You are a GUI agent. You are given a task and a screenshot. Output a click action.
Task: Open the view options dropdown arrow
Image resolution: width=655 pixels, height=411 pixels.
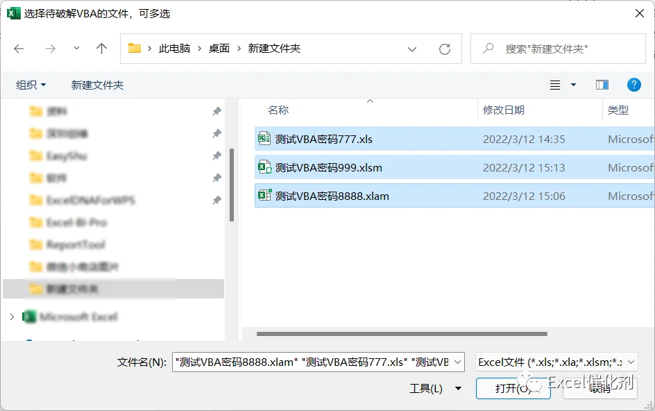pos(573,85)
